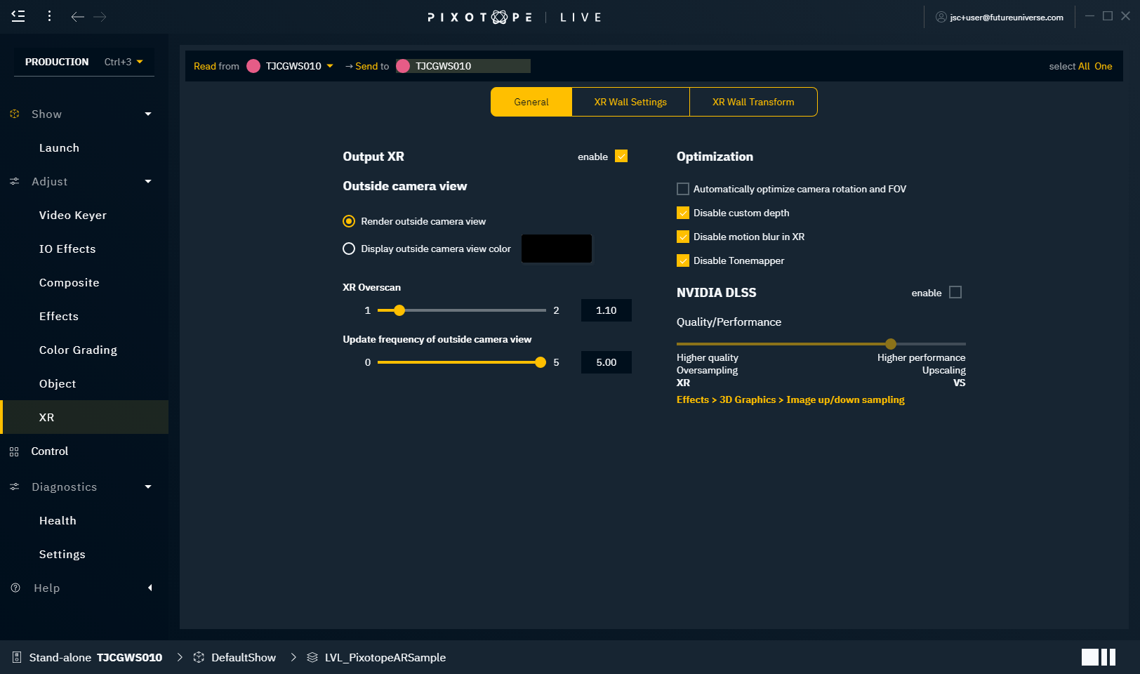
Task: Click the pink Read from machine dot
Action: [253, 66]
